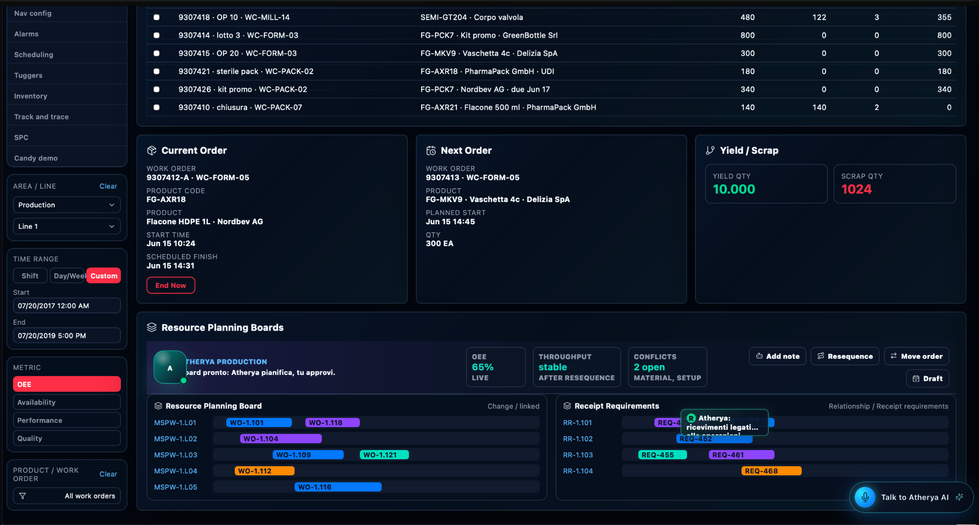Click the End Now button

(171, 285)
